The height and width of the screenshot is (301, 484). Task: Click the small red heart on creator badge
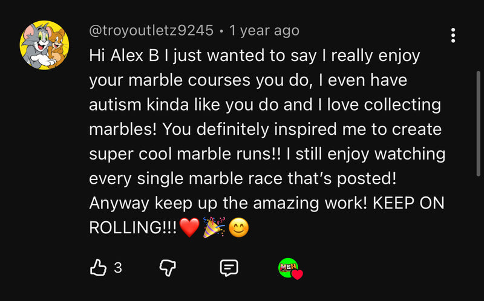point(296,274)
